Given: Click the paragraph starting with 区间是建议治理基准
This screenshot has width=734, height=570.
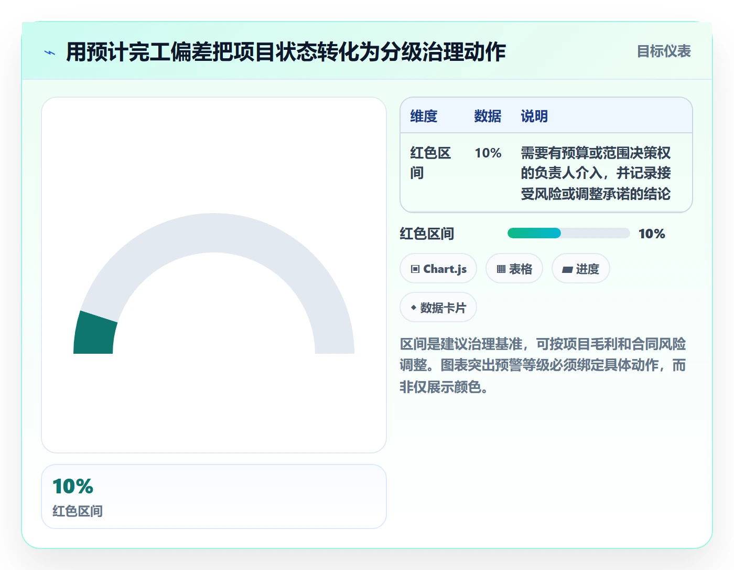Looking at the screenshot, I should [x=543, y=365].
